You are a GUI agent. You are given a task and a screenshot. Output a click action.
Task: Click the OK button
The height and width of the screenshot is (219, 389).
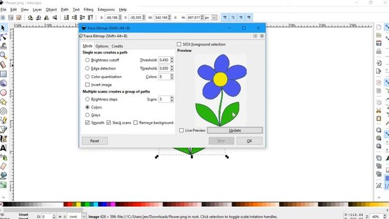249,141
